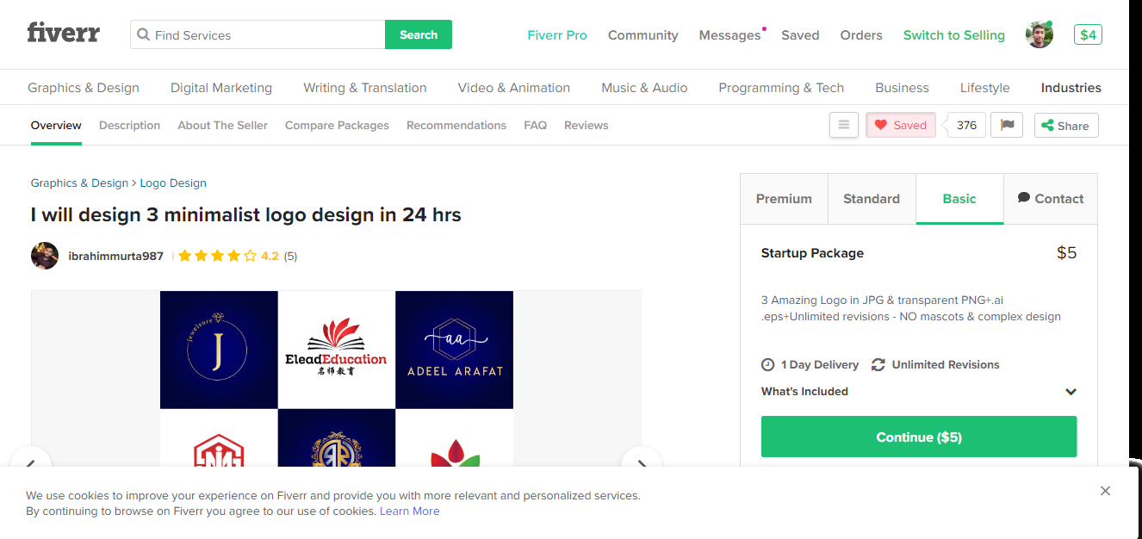
Task: Open the seller profile ibrahimmurta987
Action: point(115,256)
